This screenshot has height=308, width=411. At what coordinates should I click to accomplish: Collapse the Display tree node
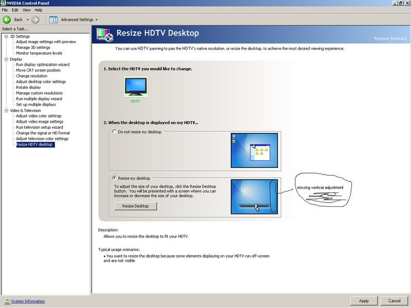[x=6, y=59]
